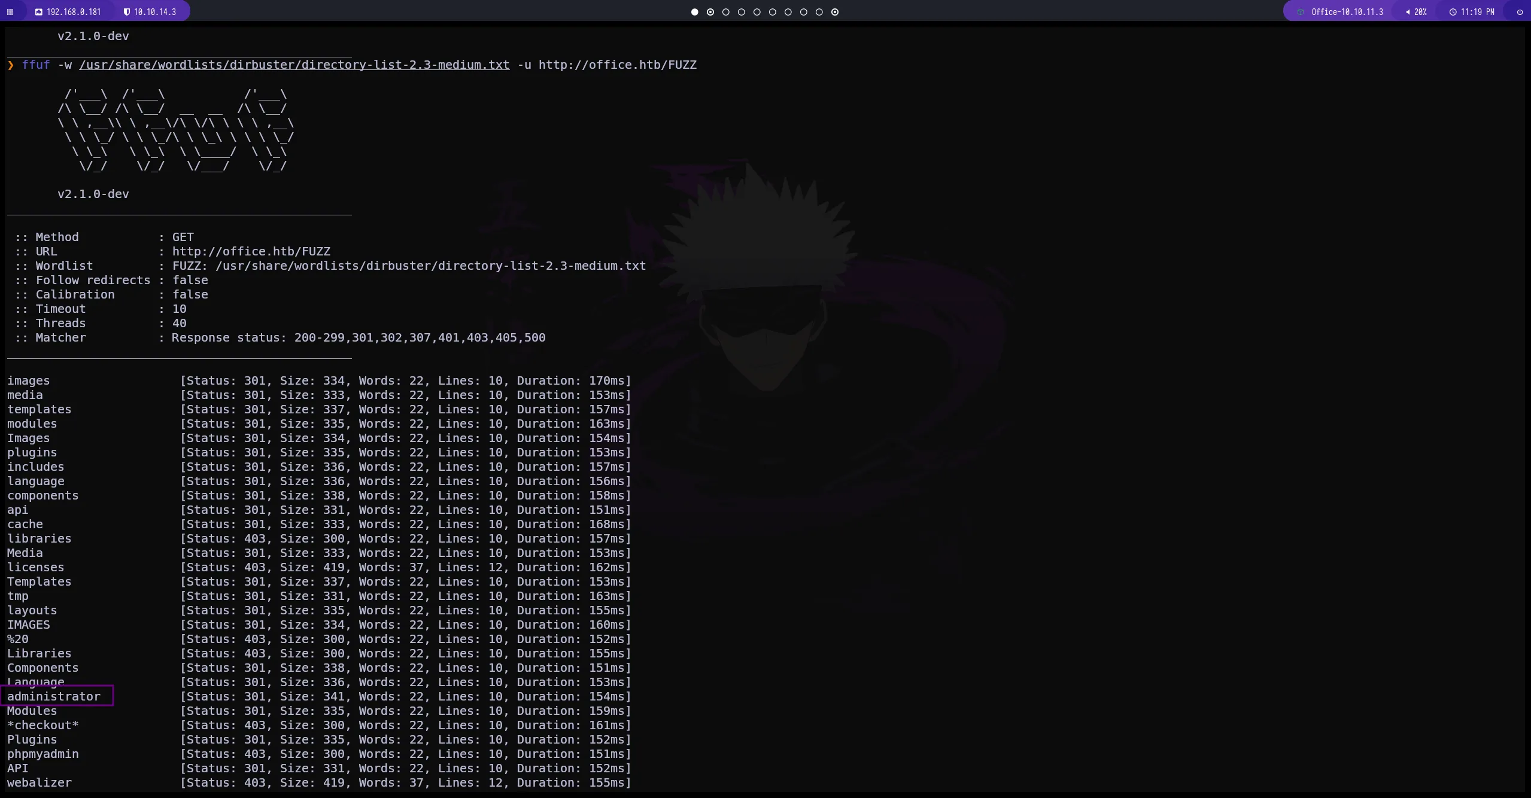Screen dimensions: 1531x798
Task: Click the Office-10.10.11.3 target label
Action: point(1347,12)
